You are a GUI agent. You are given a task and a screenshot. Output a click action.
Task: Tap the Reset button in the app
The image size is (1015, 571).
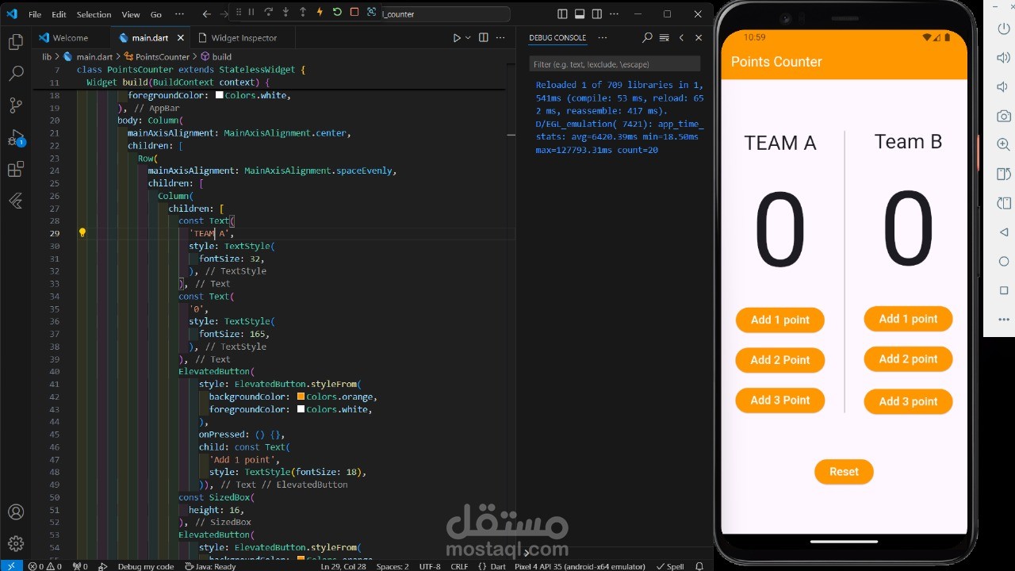pyautogui.click(x=844, y=472)
